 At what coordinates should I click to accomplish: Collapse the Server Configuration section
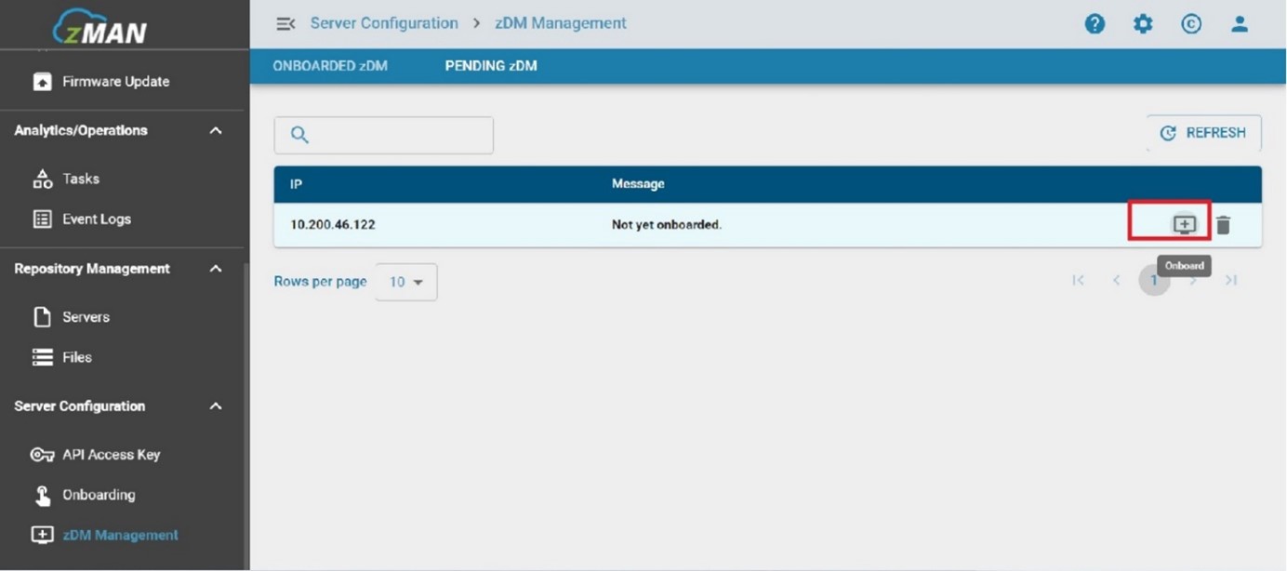pos(216,406)
